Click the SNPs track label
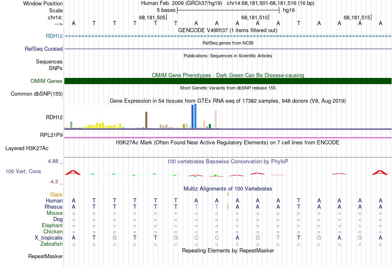Viewport: 392px width, 266px height. click(x=56, y=68)
